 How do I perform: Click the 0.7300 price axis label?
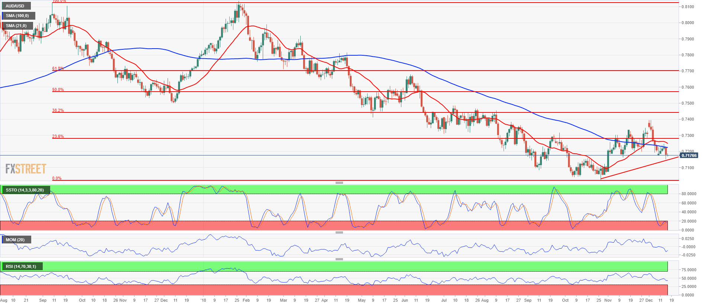click(688, 135)
